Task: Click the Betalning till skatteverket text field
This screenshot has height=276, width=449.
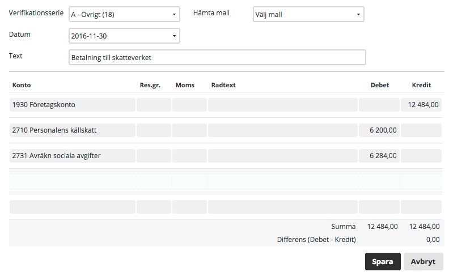Action: pyautogui.click(x=217, y=57)
